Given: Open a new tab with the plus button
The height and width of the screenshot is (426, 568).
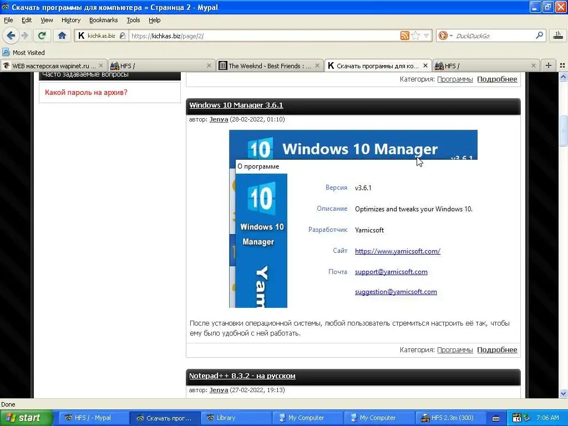Looking at the screenshot, I should click(549, 65).
